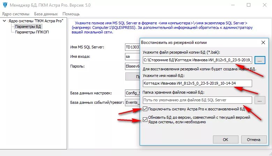Screen dimensions: 272x156
Task: Open the Помощь menu
Action: [71, 14]
